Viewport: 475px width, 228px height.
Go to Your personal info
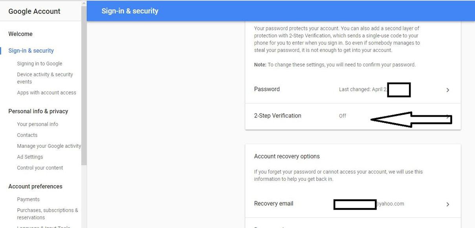37,124
